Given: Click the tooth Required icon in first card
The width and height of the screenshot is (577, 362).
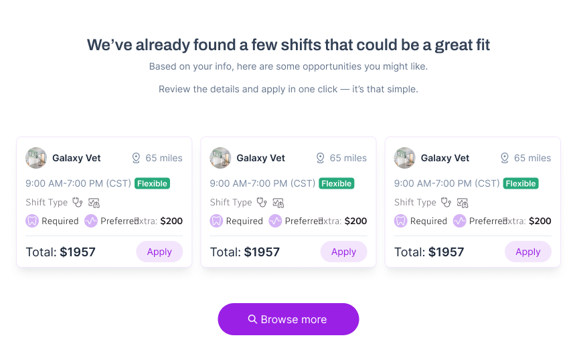Looking at the screenshot, I should tap(32, 221).
